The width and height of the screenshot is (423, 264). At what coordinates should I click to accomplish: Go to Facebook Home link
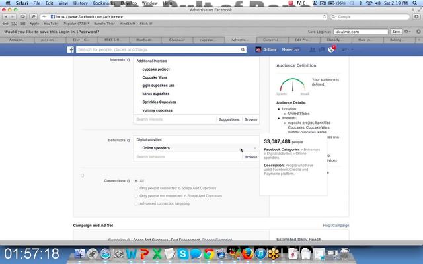pos(287,49)
